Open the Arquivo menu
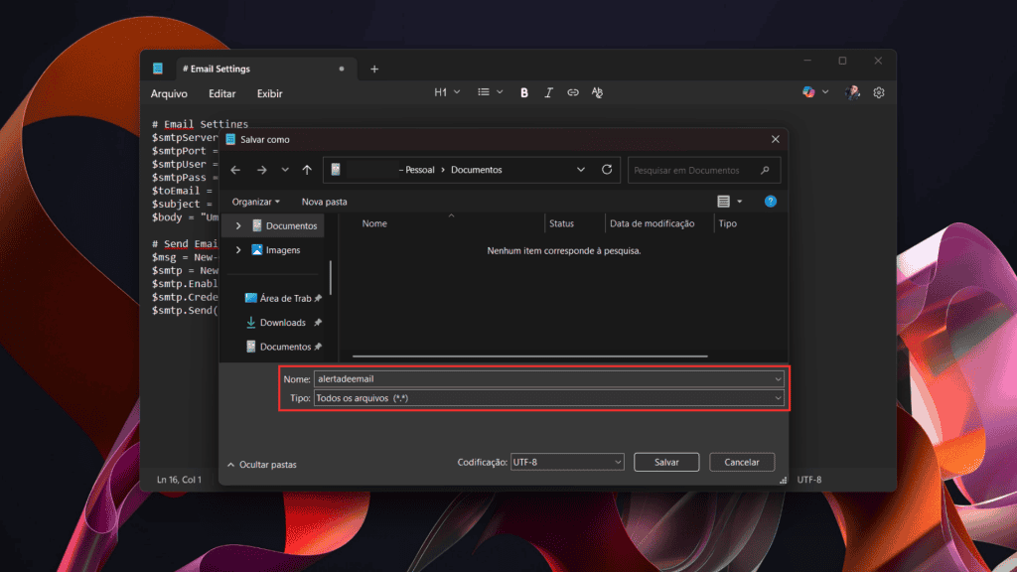Screen dimensions: 1017x572 tap(169, 93)
